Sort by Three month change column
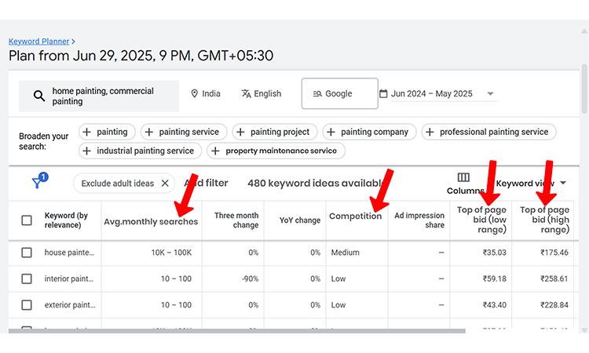This screenshot has height=353, width=589. click(236, 220)
